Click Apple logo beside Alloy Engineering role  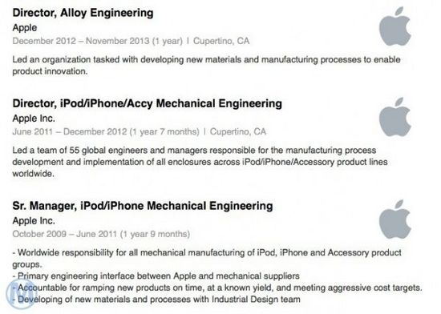click(394, 26)
